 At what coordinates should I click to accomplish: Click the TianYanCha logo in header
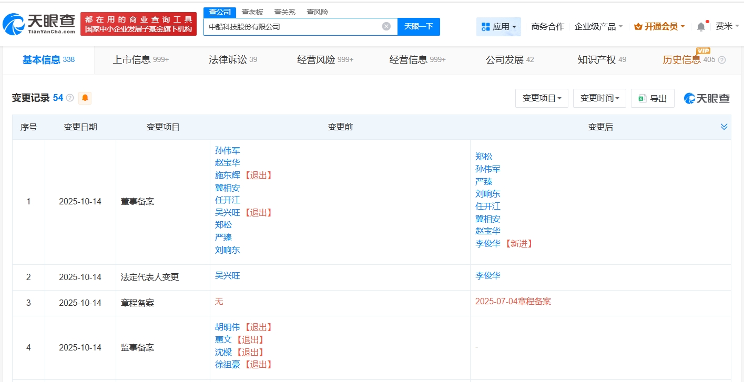click(x=39, y=24)
